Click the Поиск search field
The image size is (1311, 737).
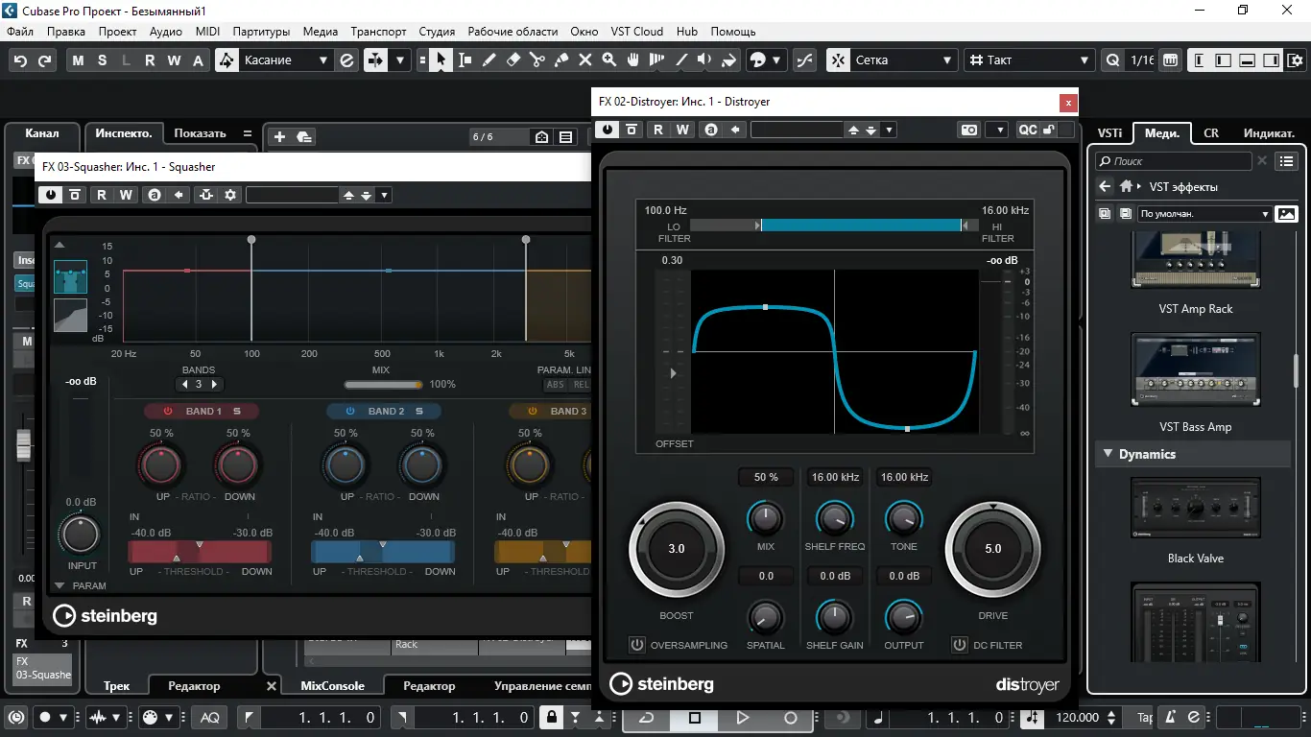(1174, 161)
